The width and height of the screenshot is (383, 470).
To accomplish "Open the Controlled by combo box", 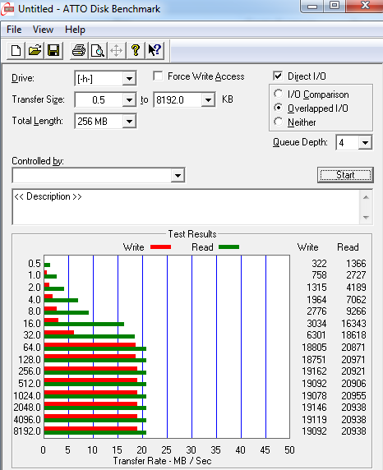I will pyautogui.click(x=99, y=175).
